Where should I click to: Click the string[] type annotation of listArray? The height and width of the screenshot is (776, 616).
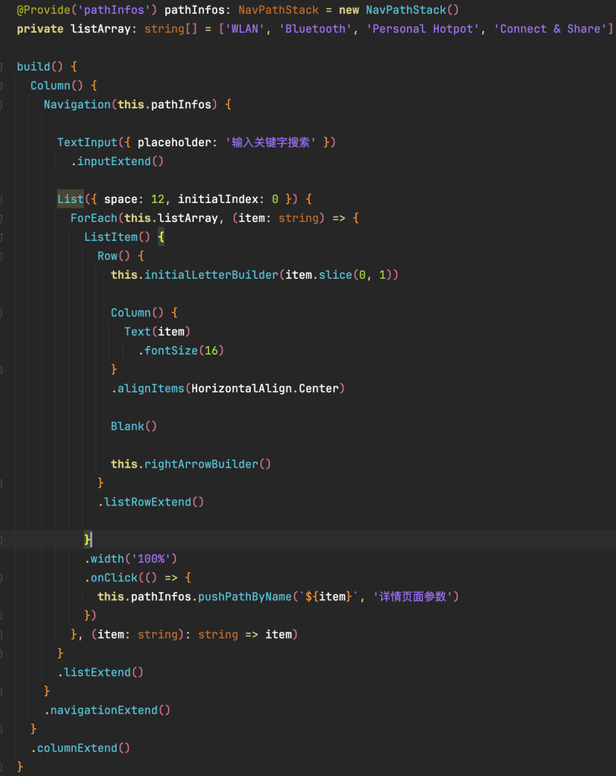[170, 29]
